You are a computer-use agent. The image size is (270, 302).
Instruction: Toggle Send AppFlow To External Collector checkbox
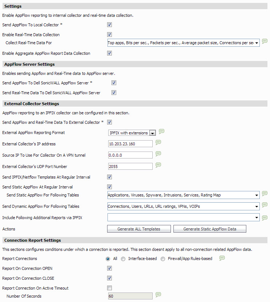pos(110,122)
